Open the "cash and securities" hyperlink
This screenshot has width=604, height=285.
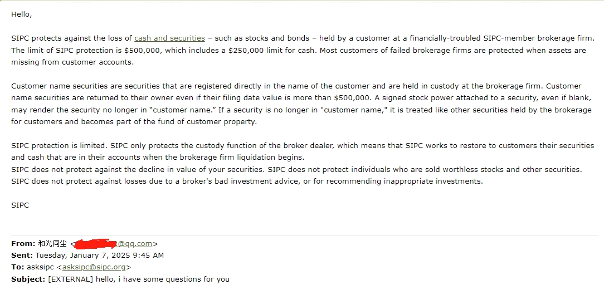[x=169, y=38]
